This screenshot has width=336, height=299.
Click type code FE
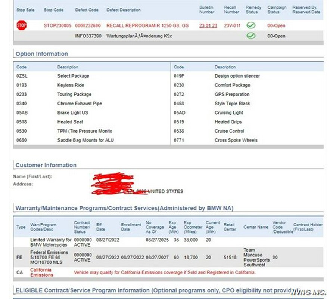(x=19, y=257)
